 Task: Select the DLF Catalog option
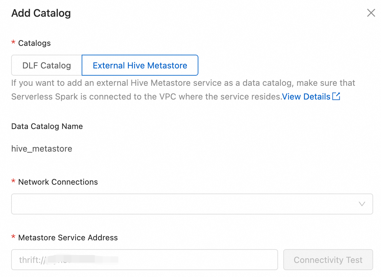coord(47,65)
